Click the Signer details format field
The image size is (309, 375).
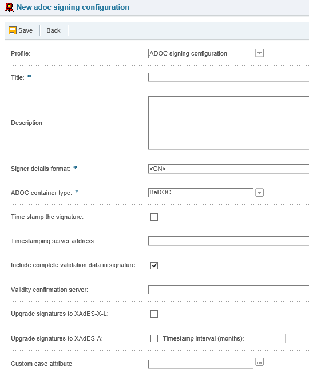(228, 169)
